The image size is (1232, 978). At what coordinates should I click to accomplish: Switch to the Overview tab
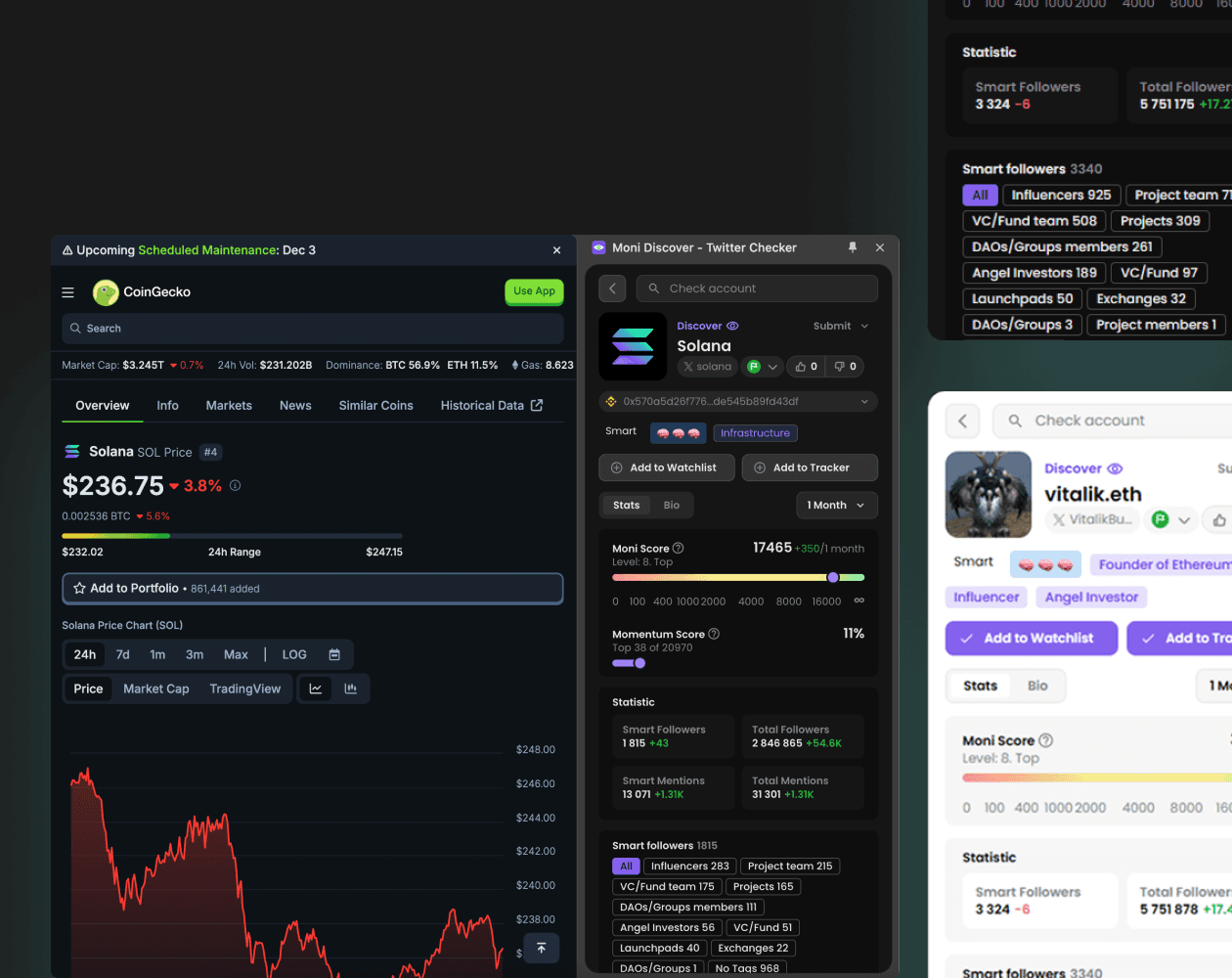103,406
